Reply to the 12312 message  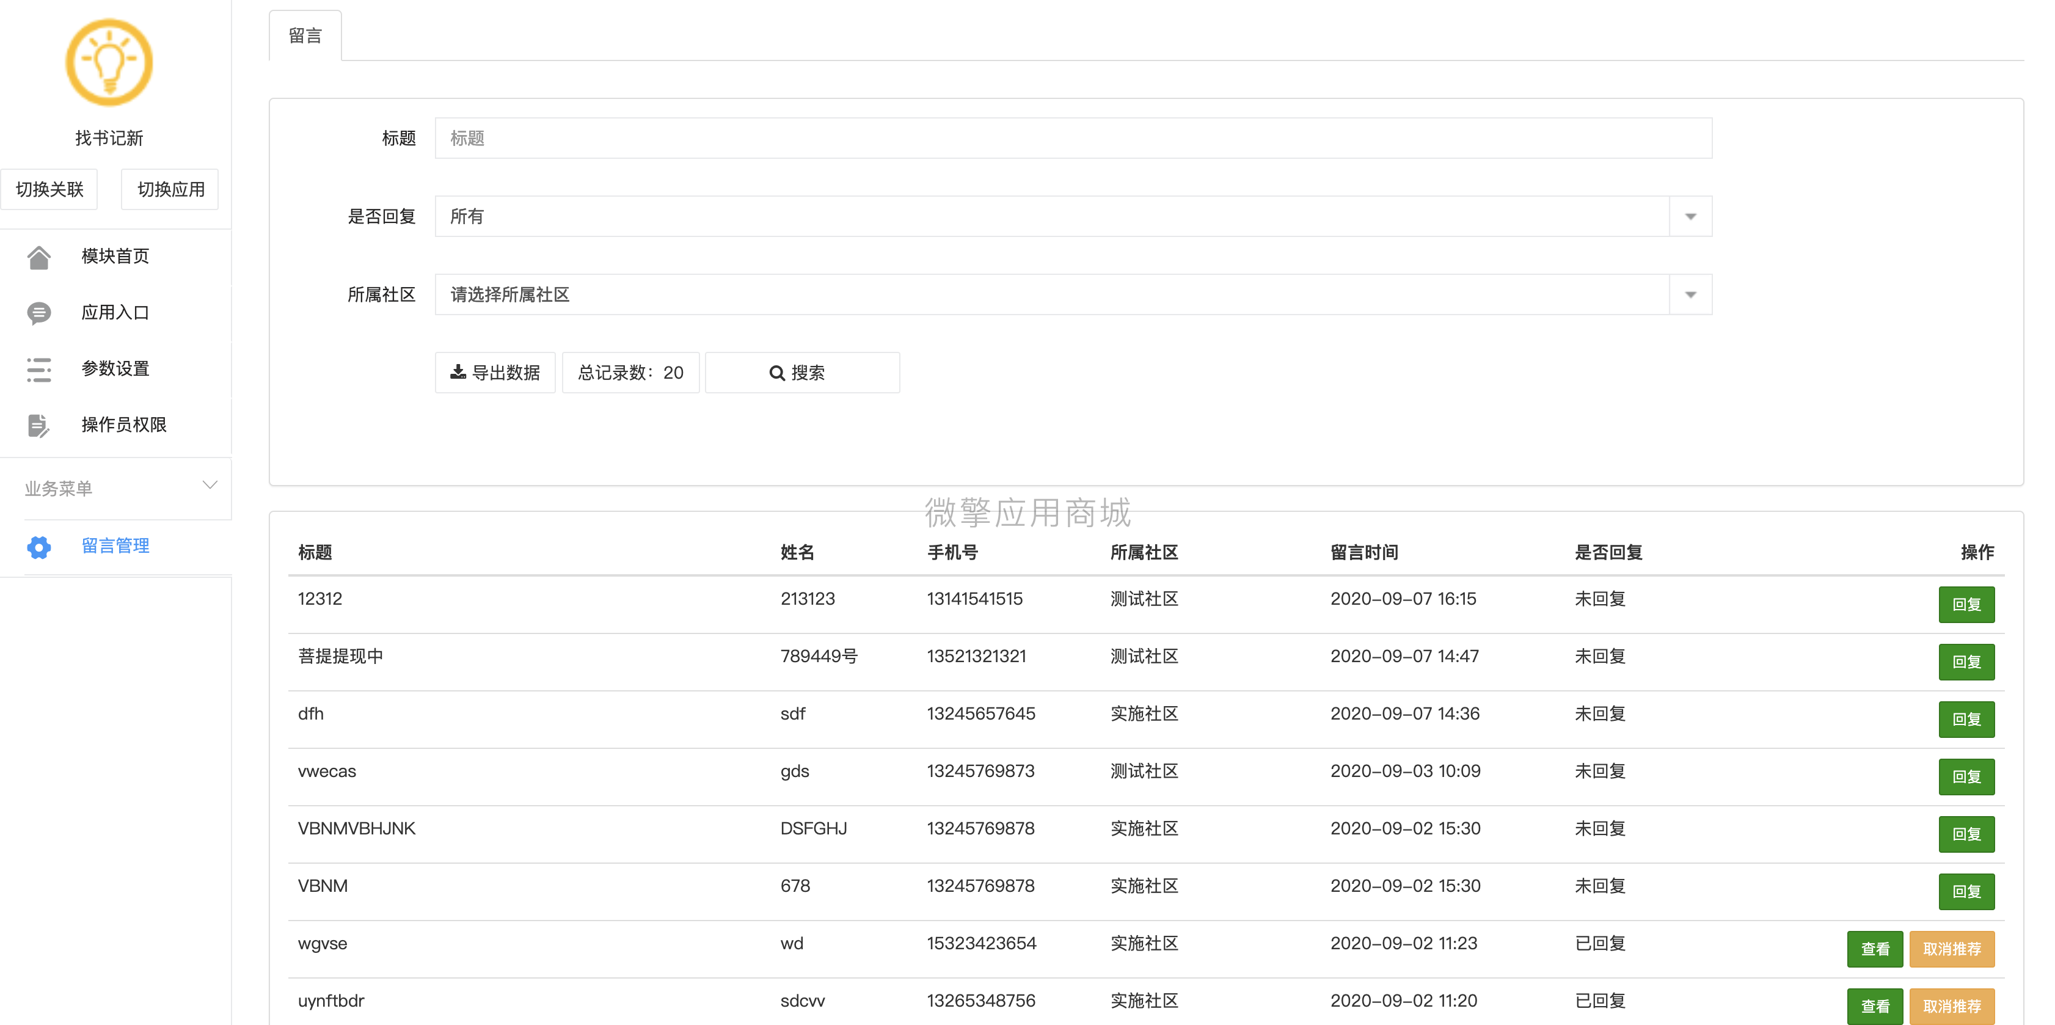(1966, 605)
